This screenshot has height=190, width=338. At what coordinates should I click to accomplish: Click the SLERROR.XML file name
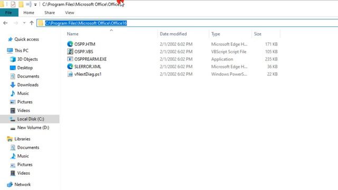(x=88, y=66)
